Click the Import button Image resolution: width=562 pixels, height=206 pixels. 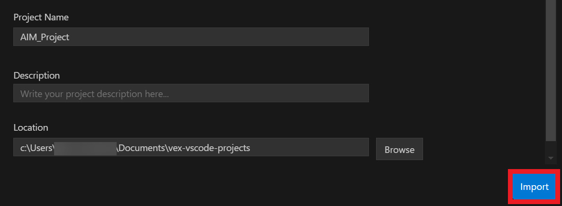click(534, 187)
